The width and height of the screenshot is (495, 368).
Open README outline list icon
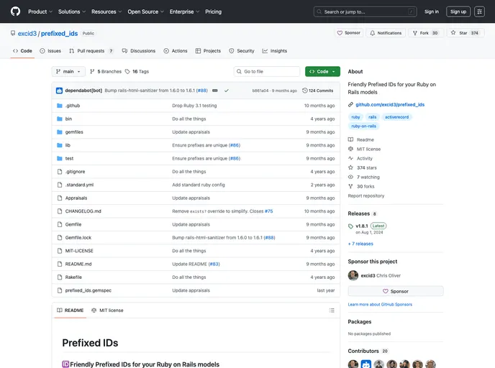click(x=332, y=310)
